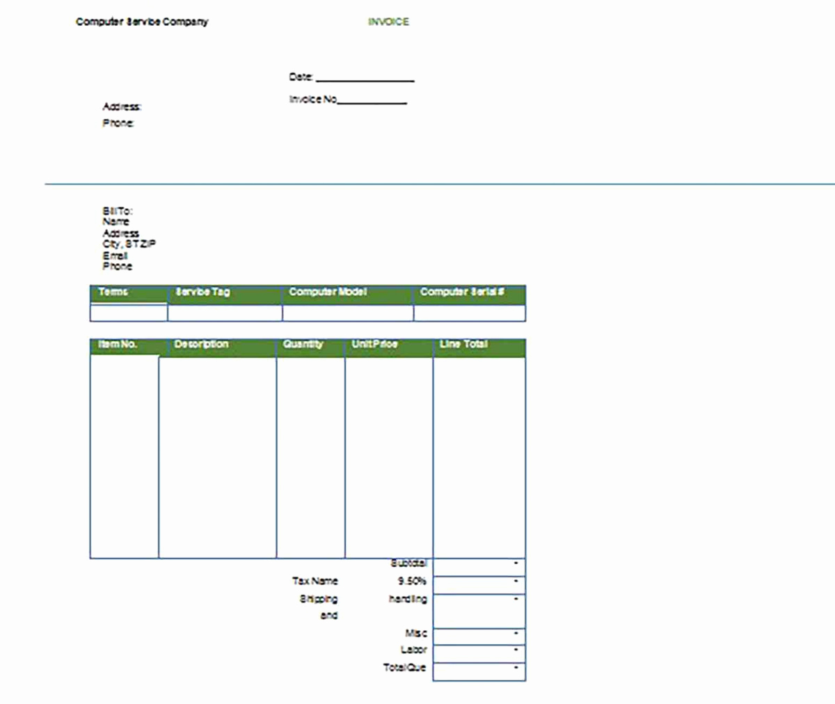The height and width of the screenshot is (704, 835).
Task: Click the Tax Name label
Action: (x=315, y=581)
